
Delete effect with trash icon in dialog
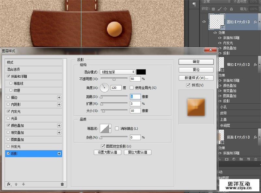62,184
